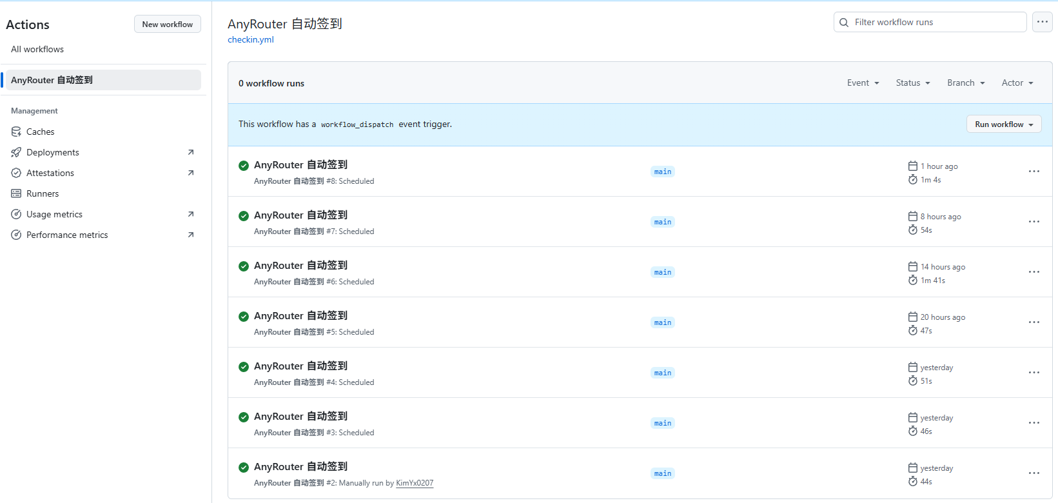This screenshot has width=1058, height=503.
Task: Click the Deployments rocket icon
Action: pyautogui.click(x=16, y=152)
